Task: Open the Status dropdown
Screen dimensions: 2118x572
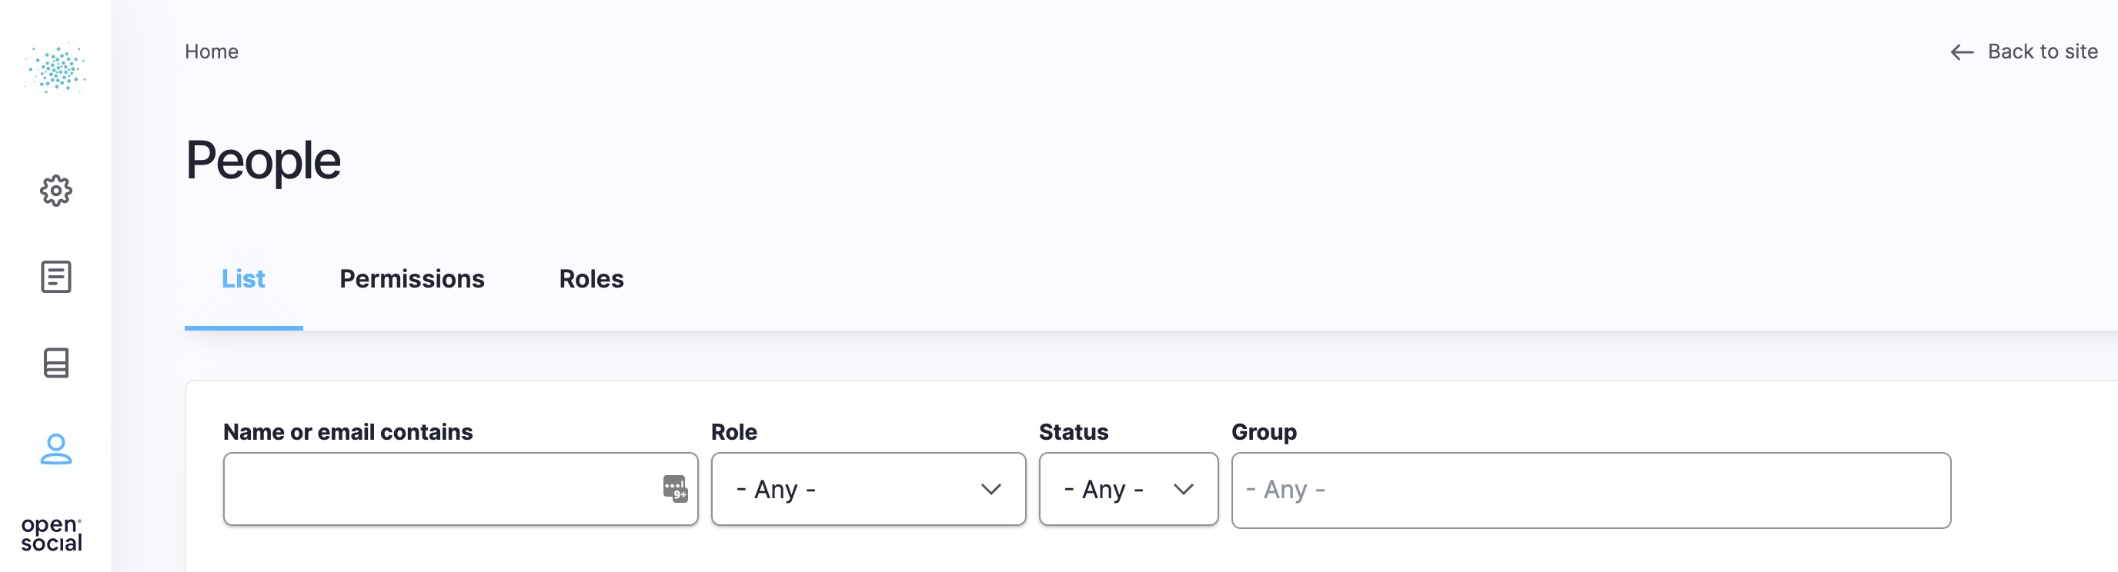Action: [1127, 489]
